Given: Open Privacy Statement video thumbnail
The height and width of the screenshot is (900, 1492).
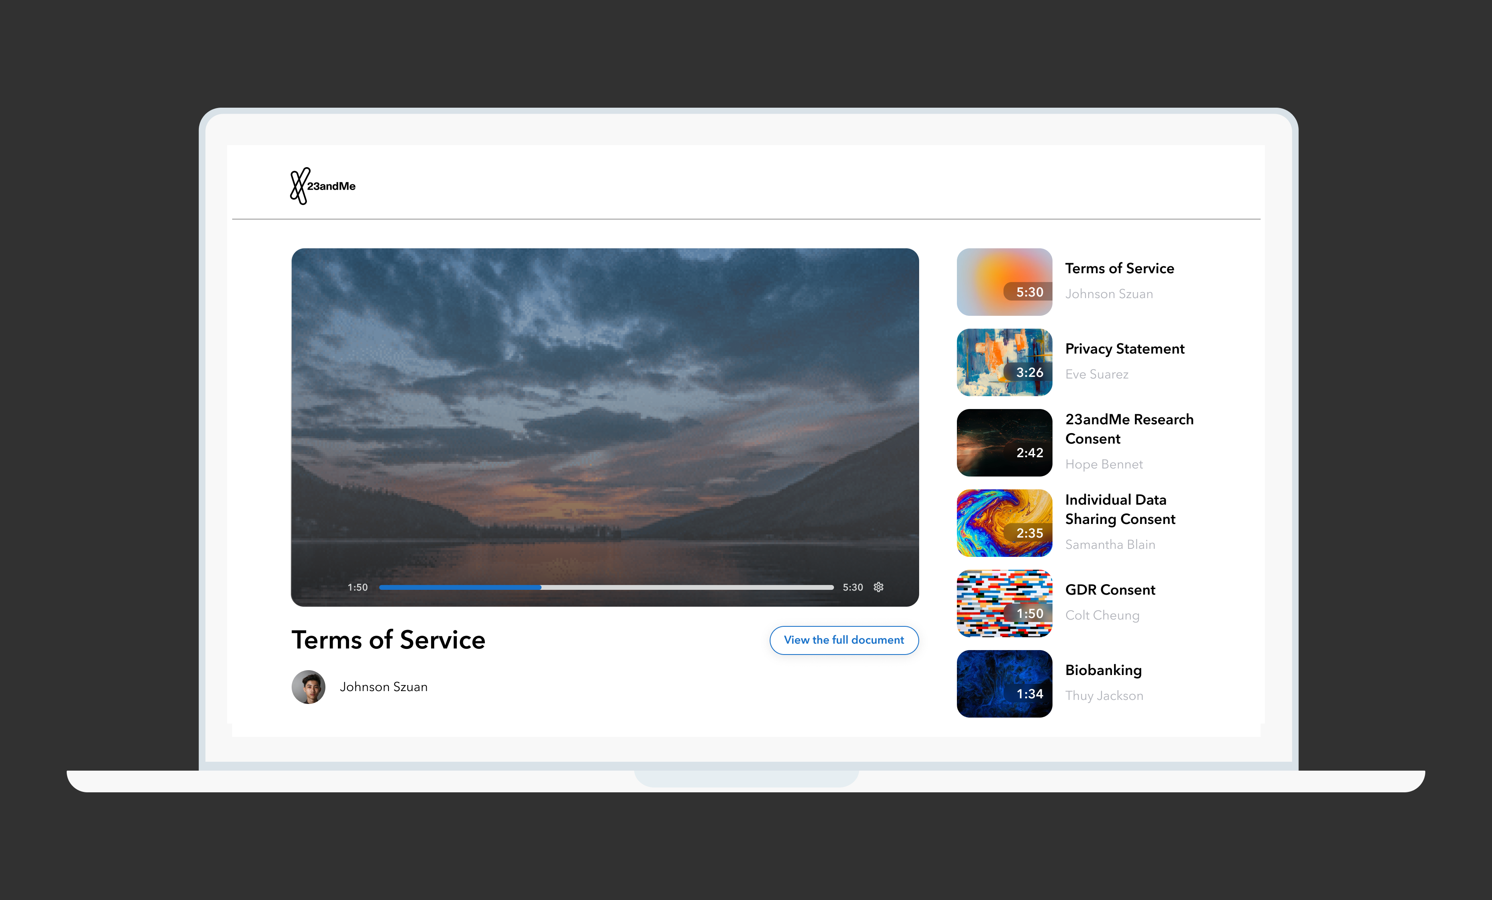Looking at the screenshot, I should pos(1004,362).
